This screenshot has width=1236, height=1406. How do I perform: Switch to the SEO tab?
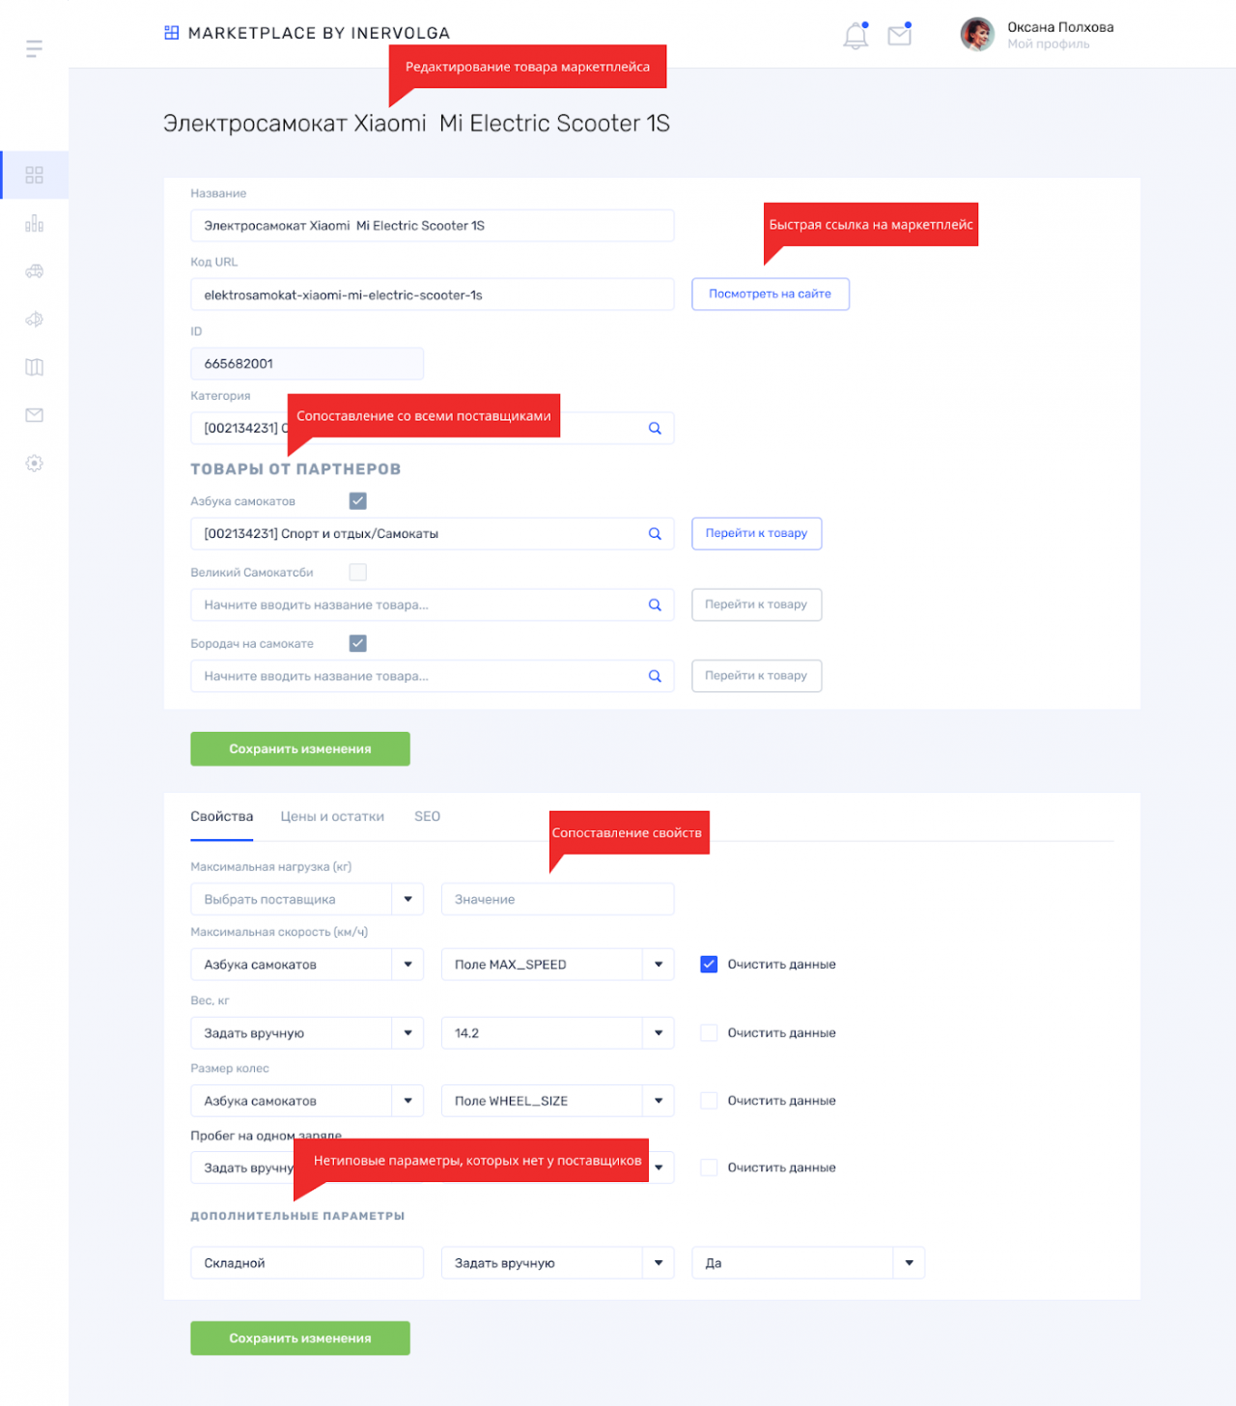pyautogui.click(x=427, y=817)
